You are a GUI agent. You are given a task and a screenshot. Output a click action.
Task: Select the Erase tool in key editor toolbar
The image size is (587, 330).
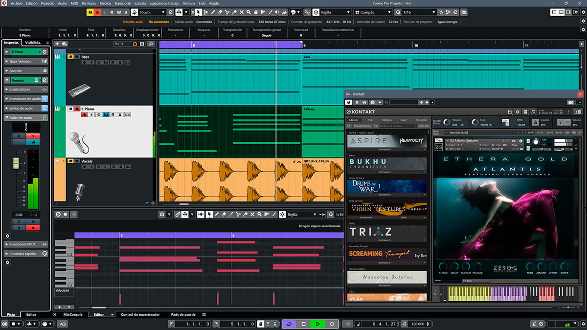click(224, 214)
